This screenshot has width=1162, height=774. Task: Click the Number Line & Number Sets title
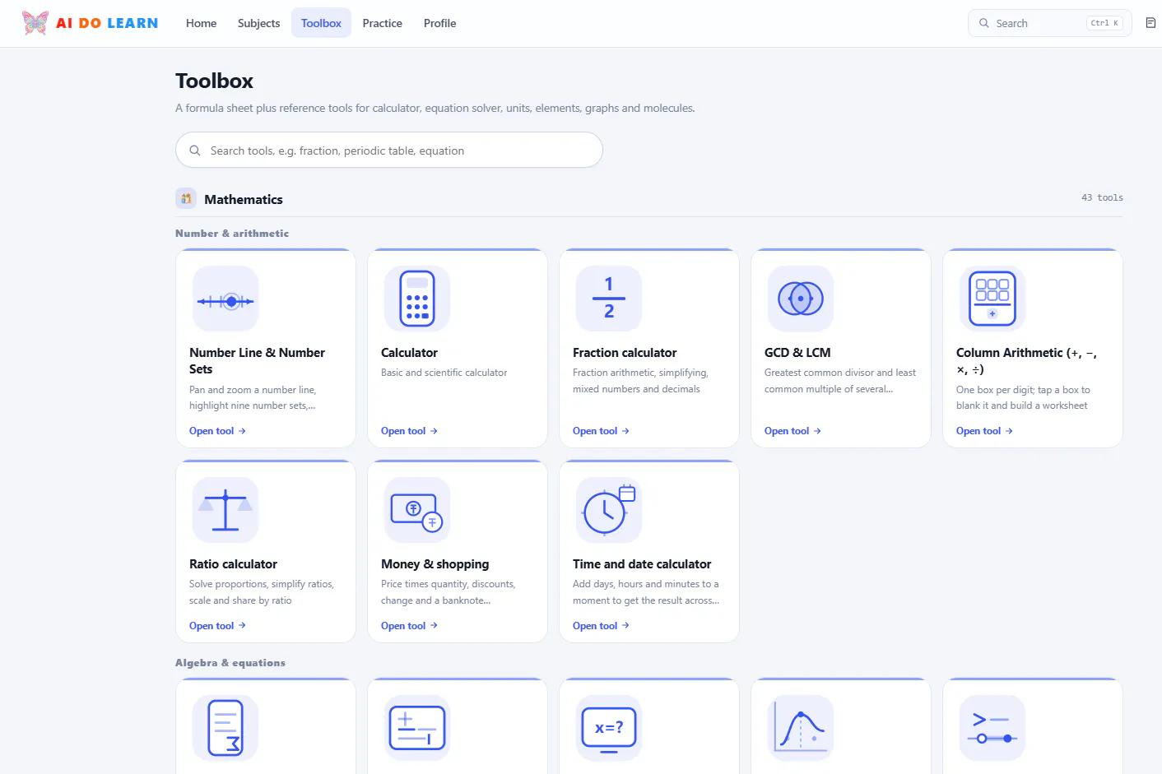point(257,361)
